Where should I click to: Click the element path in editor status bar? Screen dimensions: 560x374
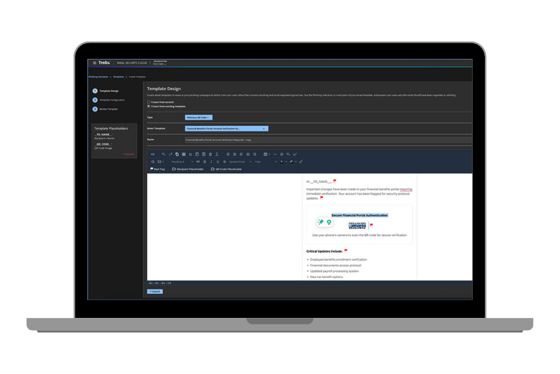tap(160, 283)
